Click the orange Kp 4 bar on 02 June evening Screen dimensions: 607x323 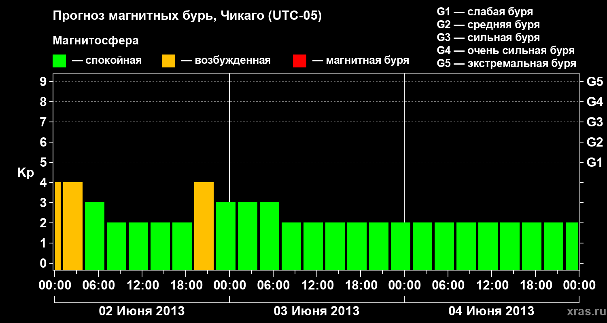point(204,226)
